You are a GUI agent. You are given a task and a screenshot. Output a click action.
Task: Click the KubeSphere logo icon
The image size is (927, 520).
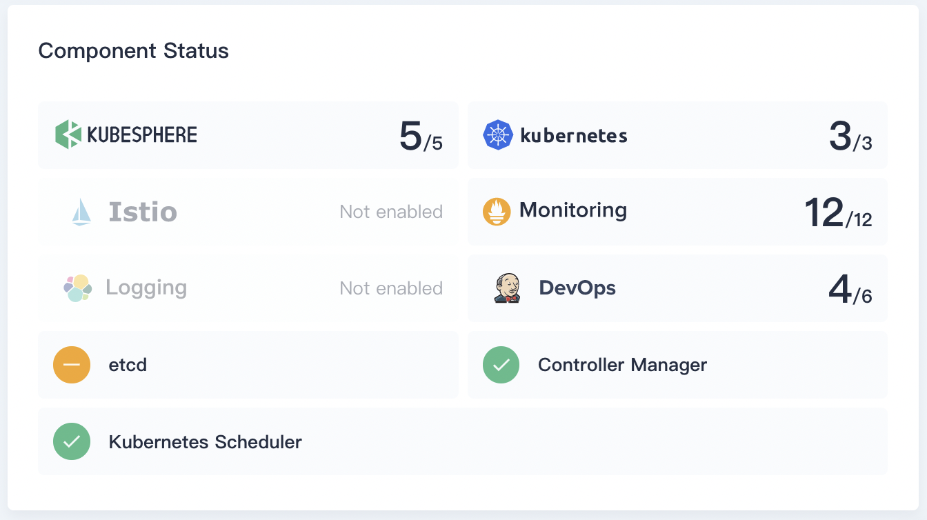coord(66,134)
